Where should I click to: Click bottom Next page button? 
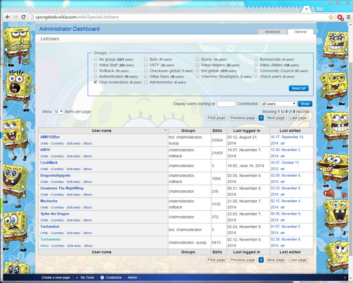click(x=276, y=260)
